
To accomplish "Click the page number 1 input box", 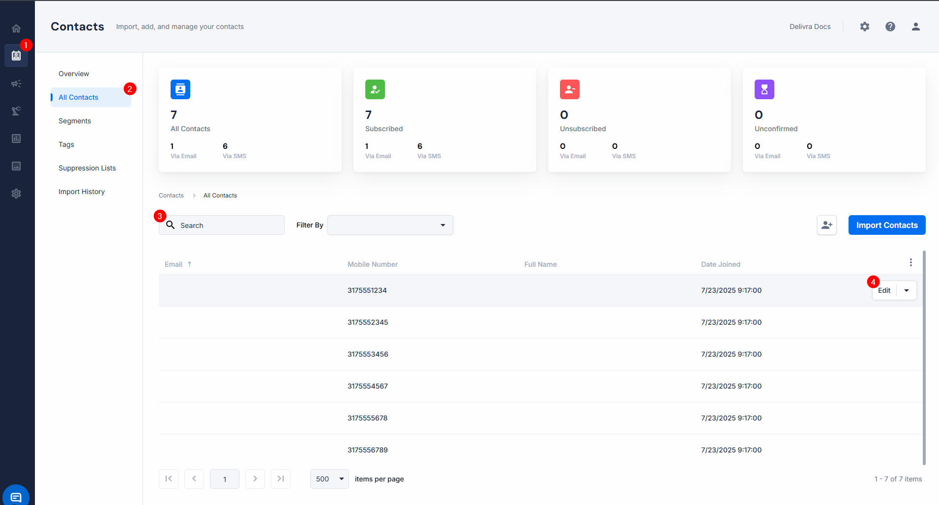I will tap(225, 479).
